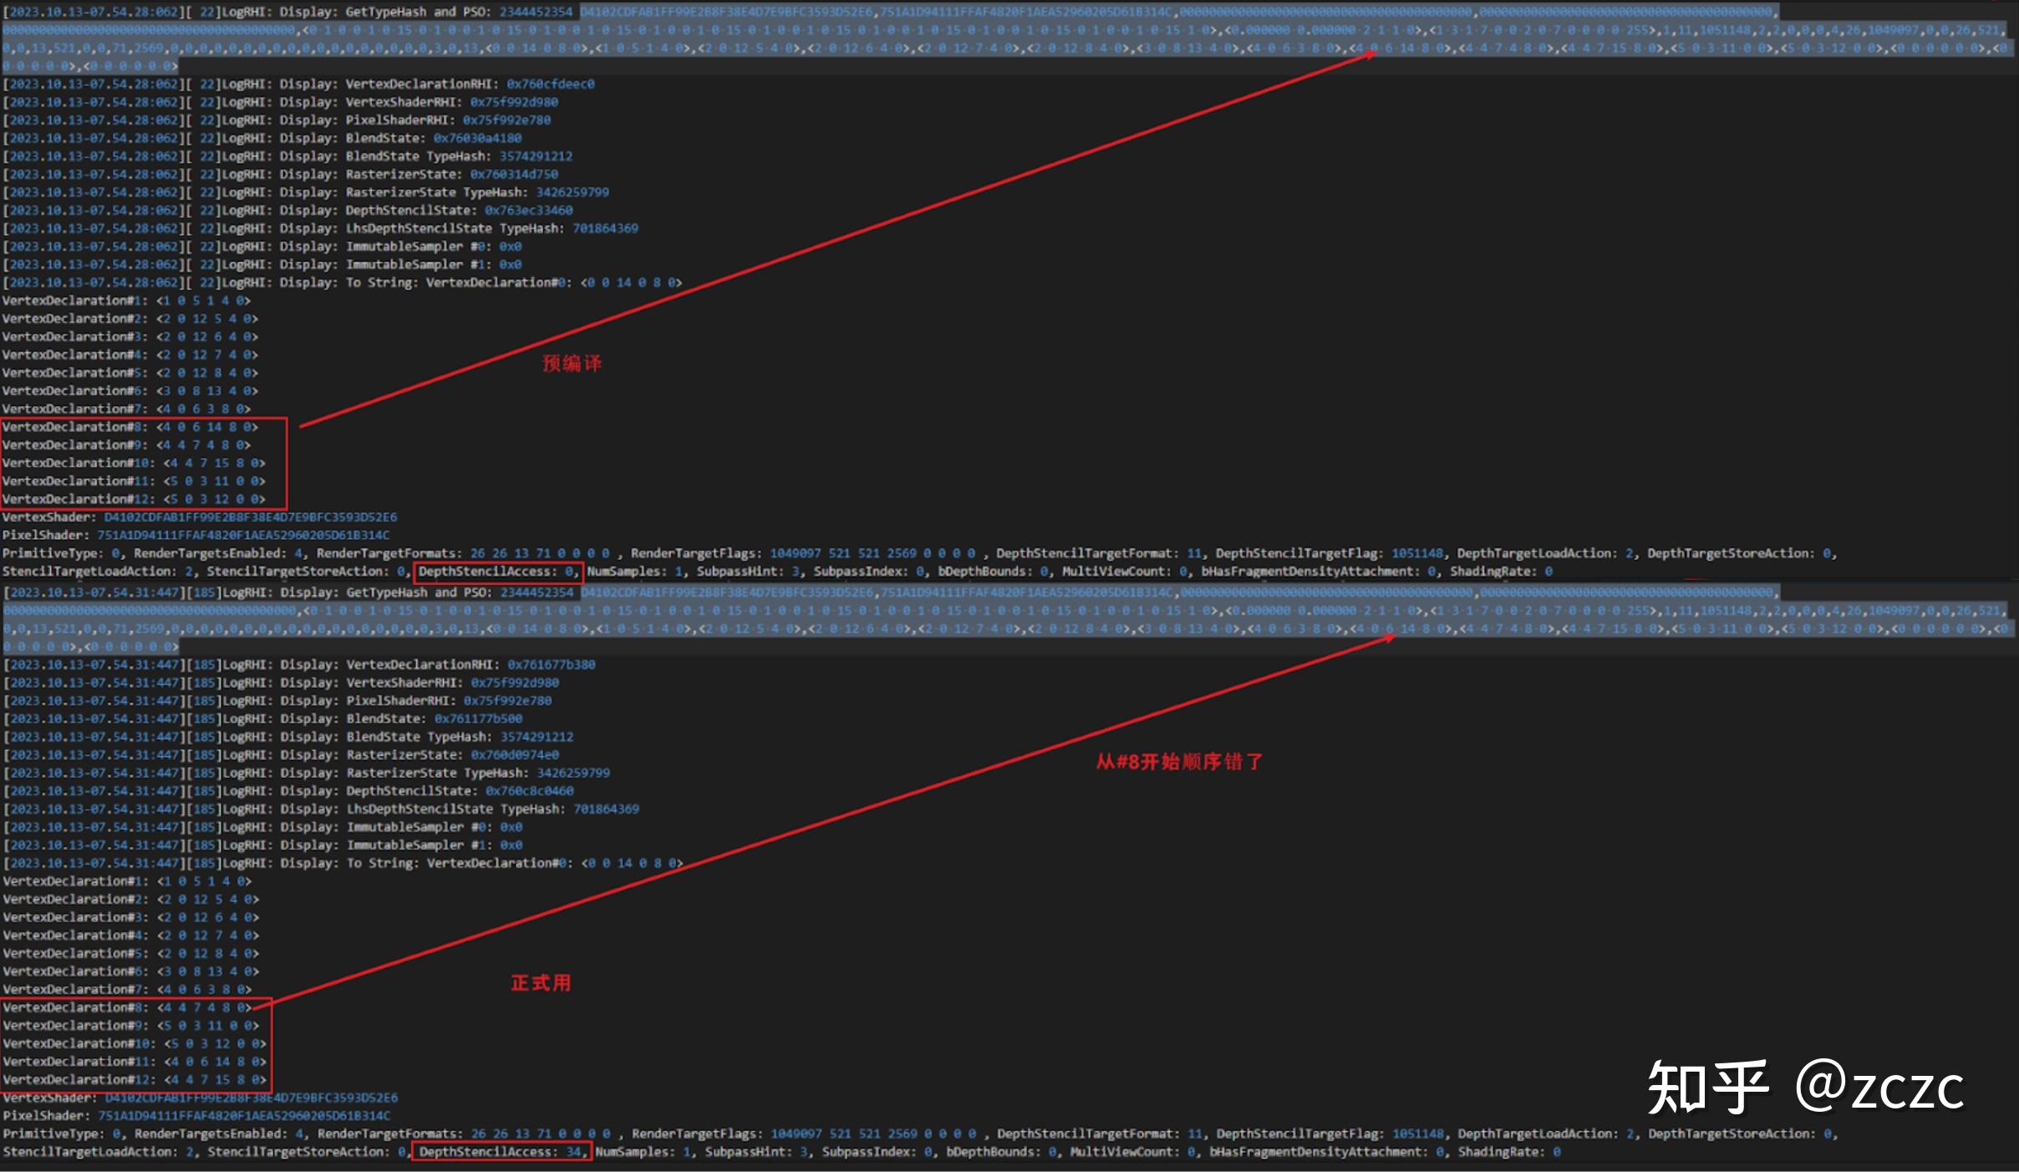Click VertexDeclarationRHI address 0x760cfdeec0
The height and width of the screenshot is (1172, 2019).
550,84
